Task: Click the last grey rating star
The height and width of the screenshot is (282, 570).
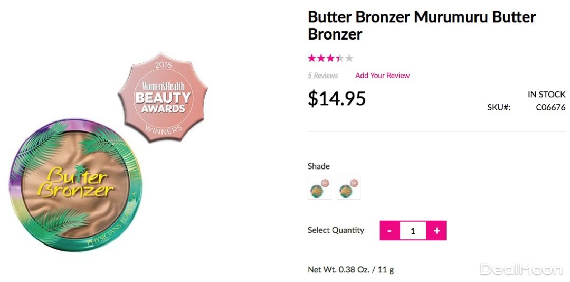Action: [349, 58]
